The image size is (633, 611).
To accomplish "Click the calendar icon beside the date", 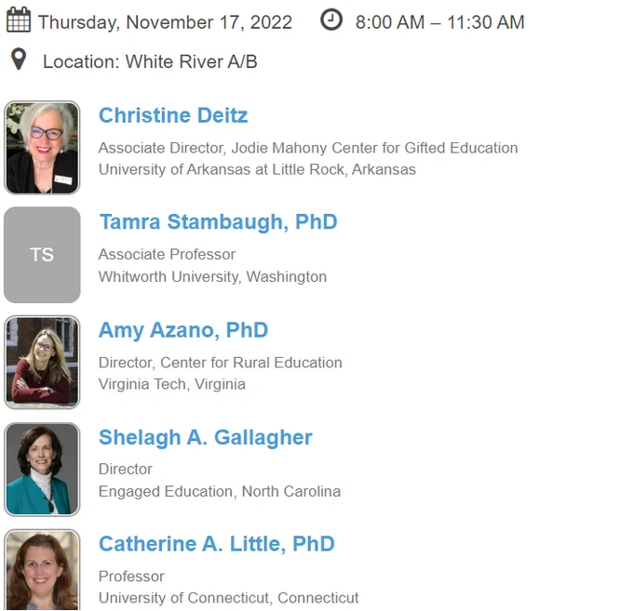I will coord(19,20).
